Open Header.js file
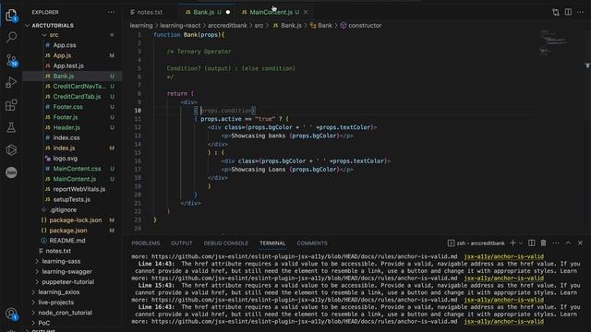This screenshot has width=591, height=332. (x=66, y=127)
